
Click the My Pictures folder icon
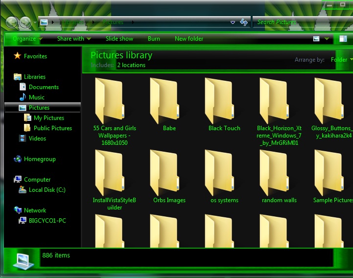point(27,117)
